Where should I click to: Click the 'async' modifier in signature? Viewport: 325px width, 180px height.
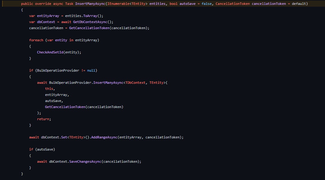(58, 4)
